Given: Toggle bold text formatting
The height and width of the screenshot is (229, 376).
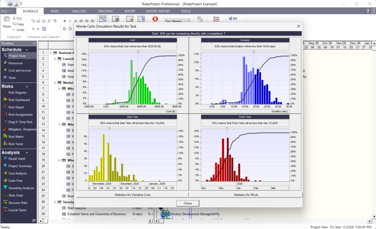Looking at the screenshot, I should pyautogui.click(x=65, y=21).
